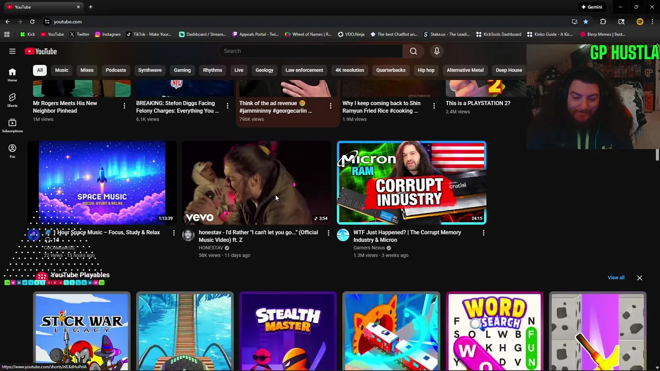
Task: Select the Deep House filter chip
Action: (509, 70)
